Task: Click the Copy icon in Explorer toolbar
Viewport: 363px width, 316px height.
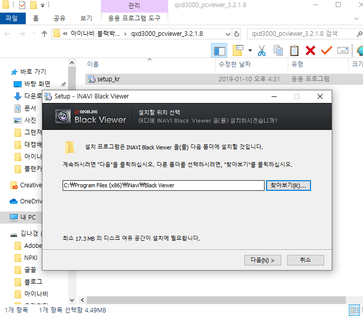Action: click(278, 50)
